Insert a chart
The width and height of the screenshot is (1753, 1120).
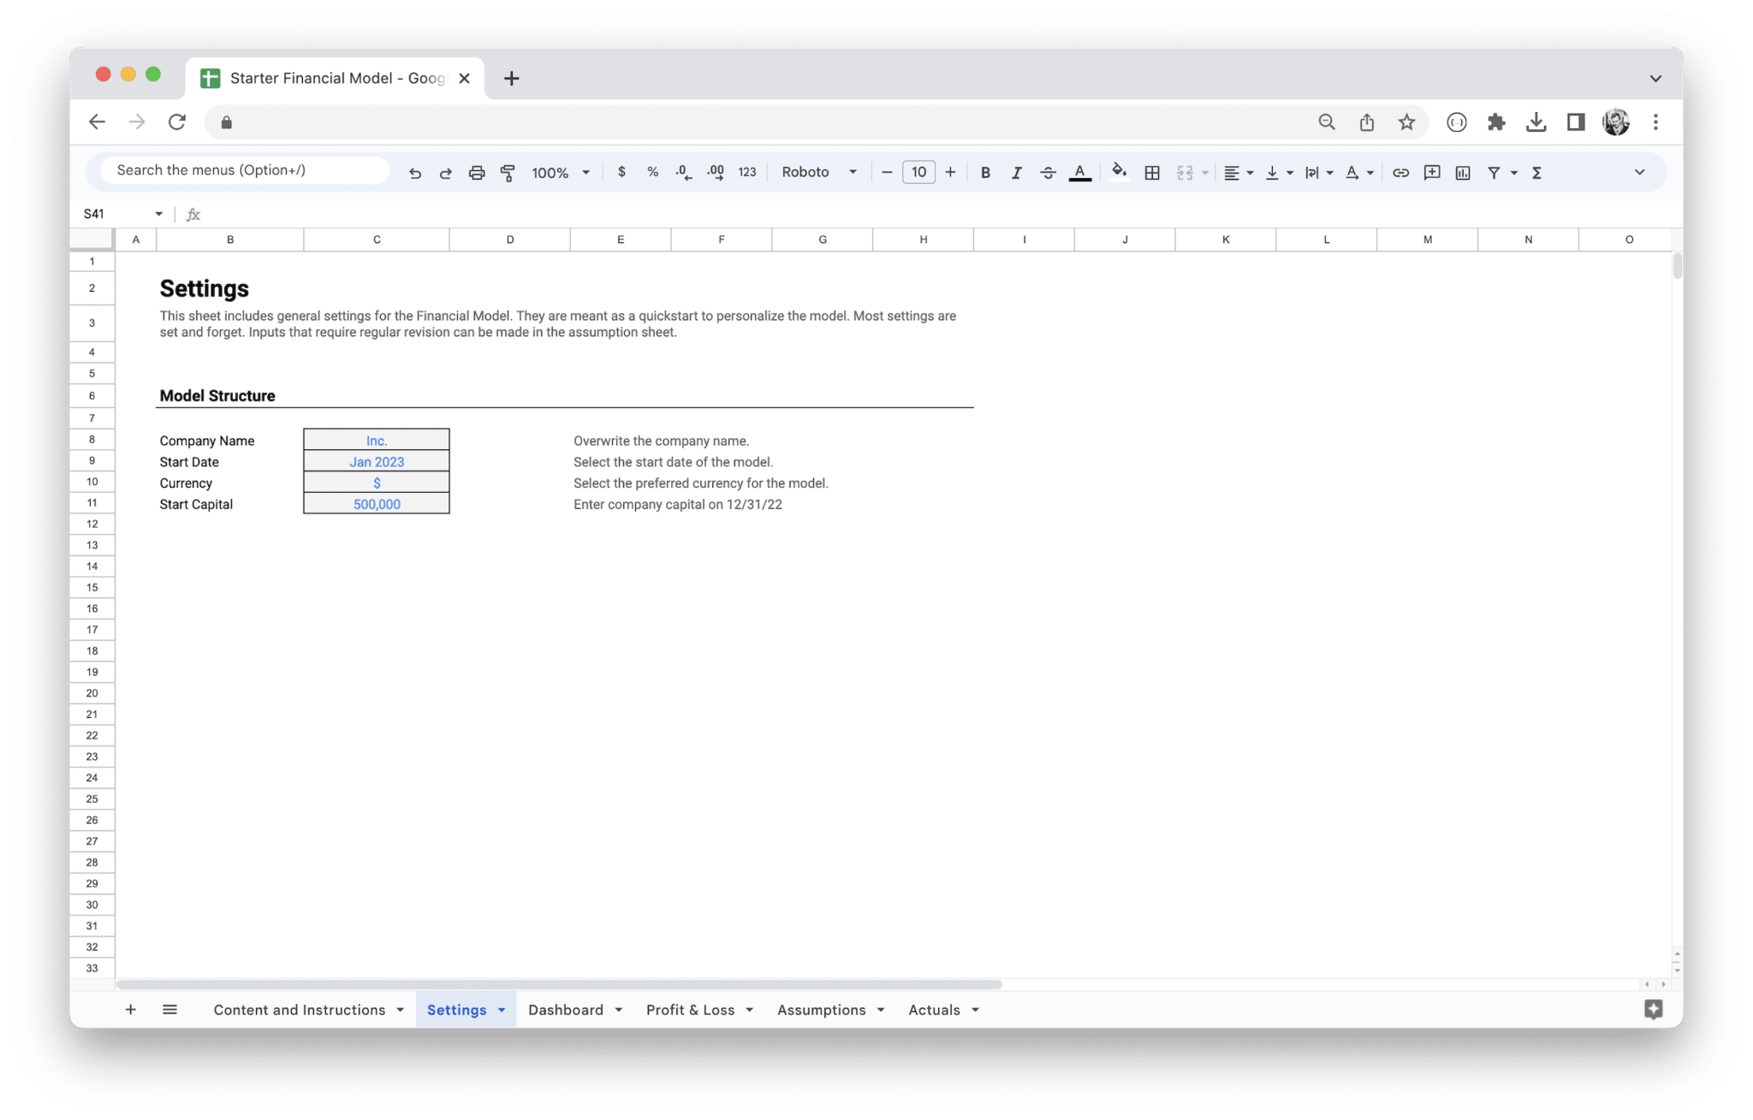tap(1463, 172)
